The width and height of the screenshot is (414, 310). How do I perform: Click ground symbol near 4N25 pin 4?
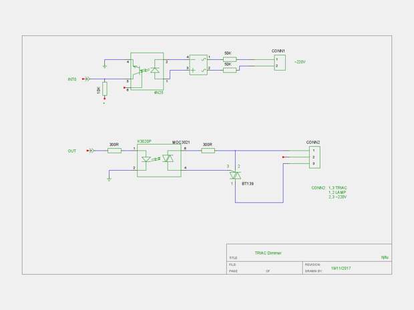[105, 67]
